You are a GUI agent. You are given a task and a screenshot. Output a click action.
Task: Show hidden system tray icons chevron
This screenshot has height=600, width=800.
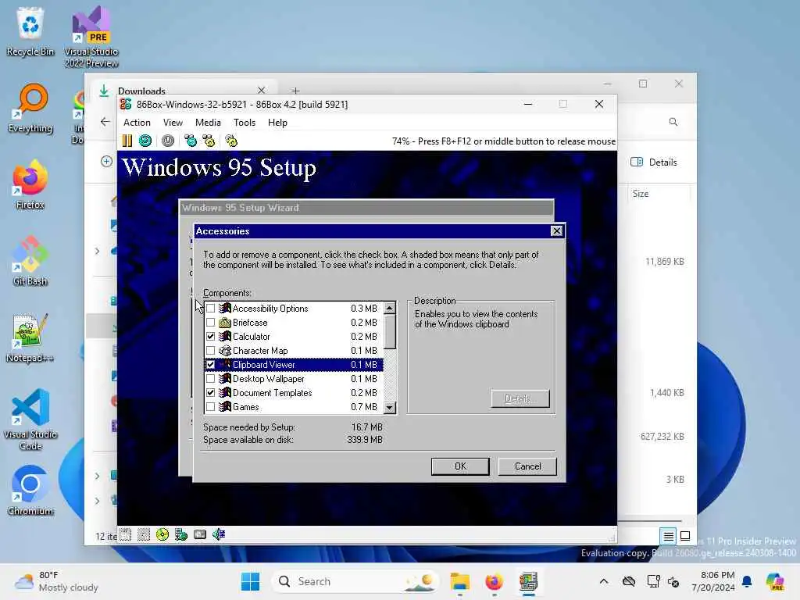point(604,581)
